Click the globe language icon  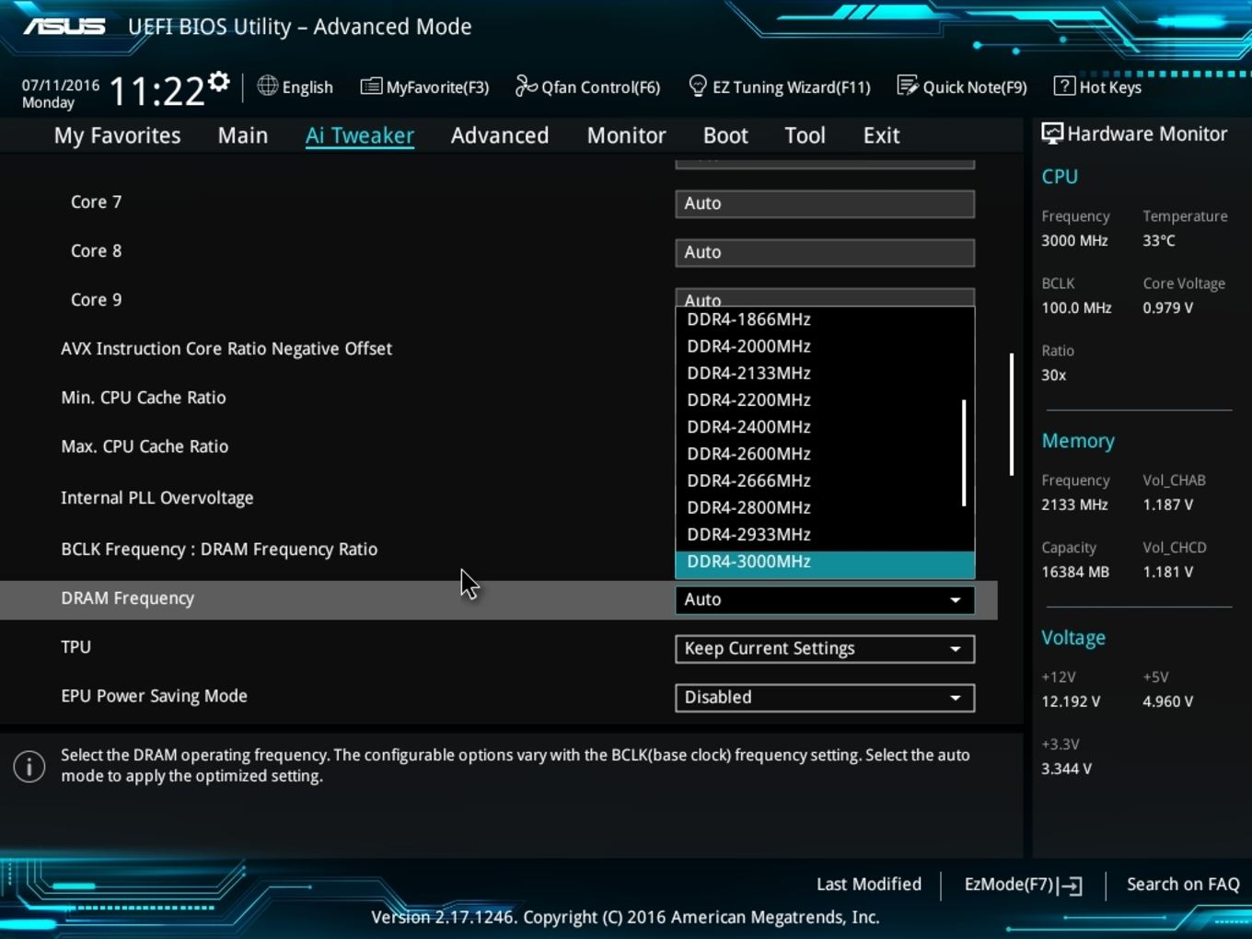coord(267,86)
